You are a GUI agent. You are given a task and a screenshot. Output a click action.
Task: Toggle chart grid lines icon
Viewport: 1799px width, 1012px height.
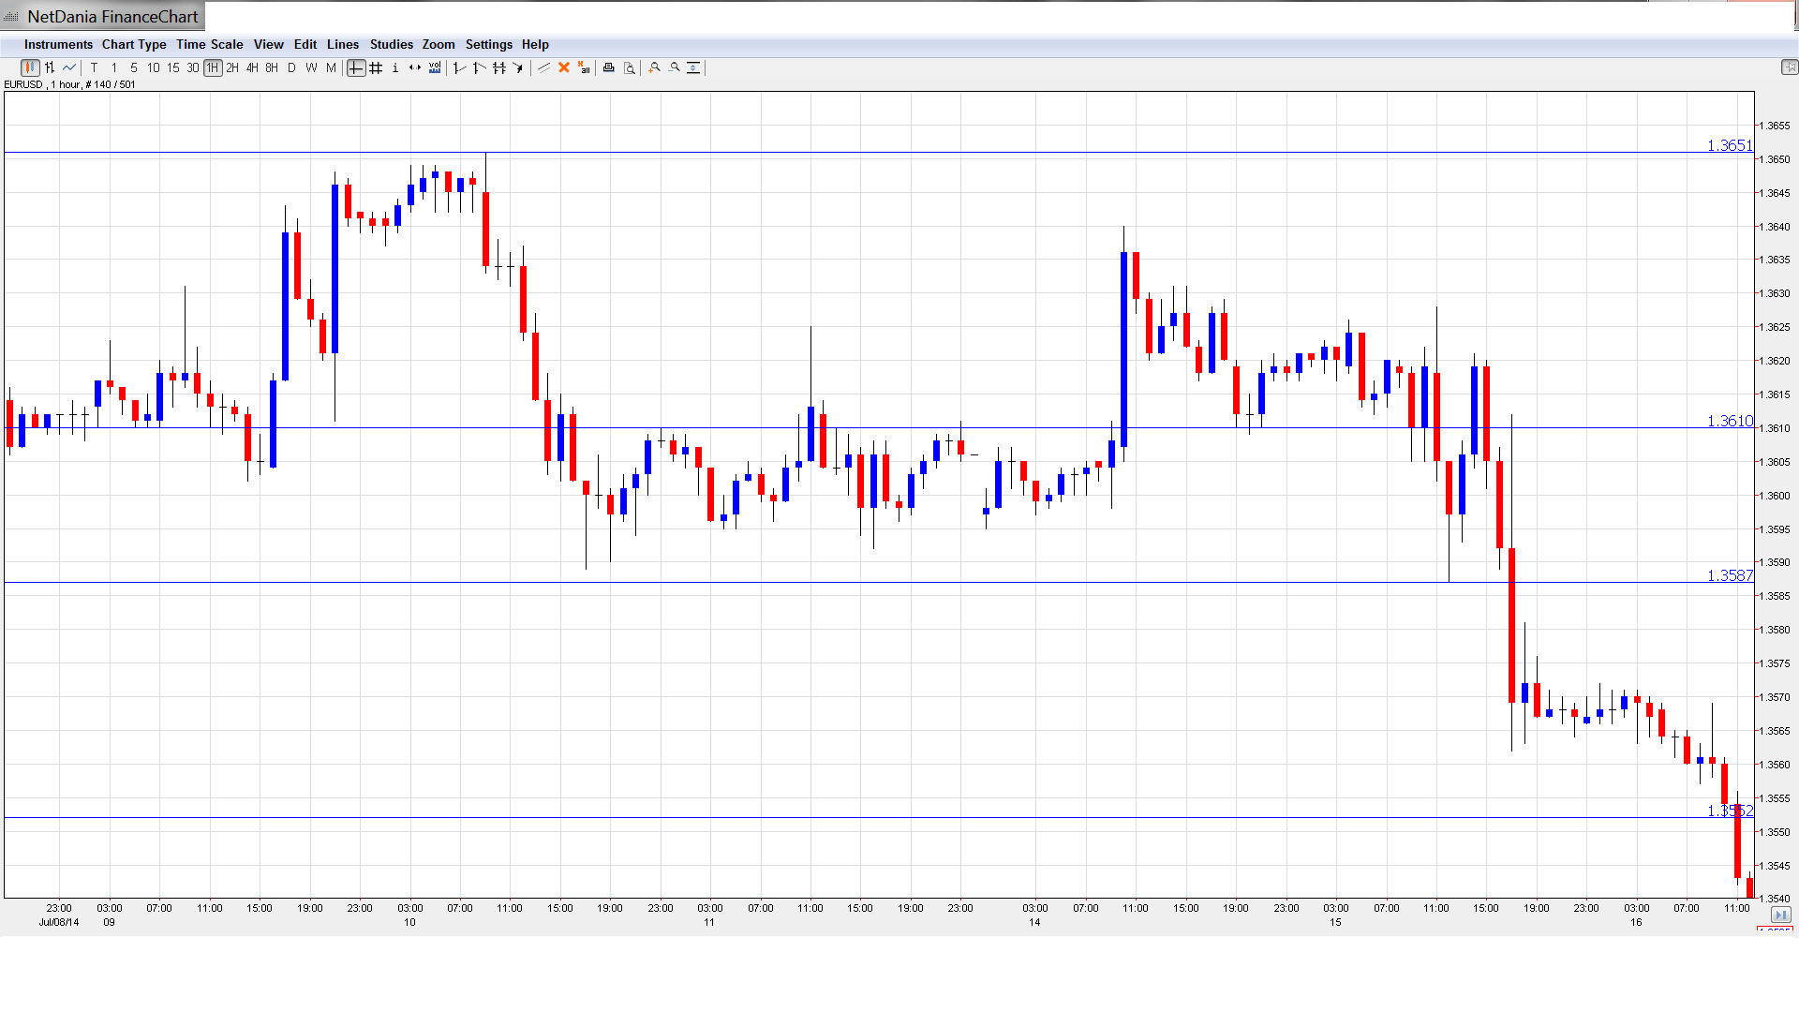point(376,67)
